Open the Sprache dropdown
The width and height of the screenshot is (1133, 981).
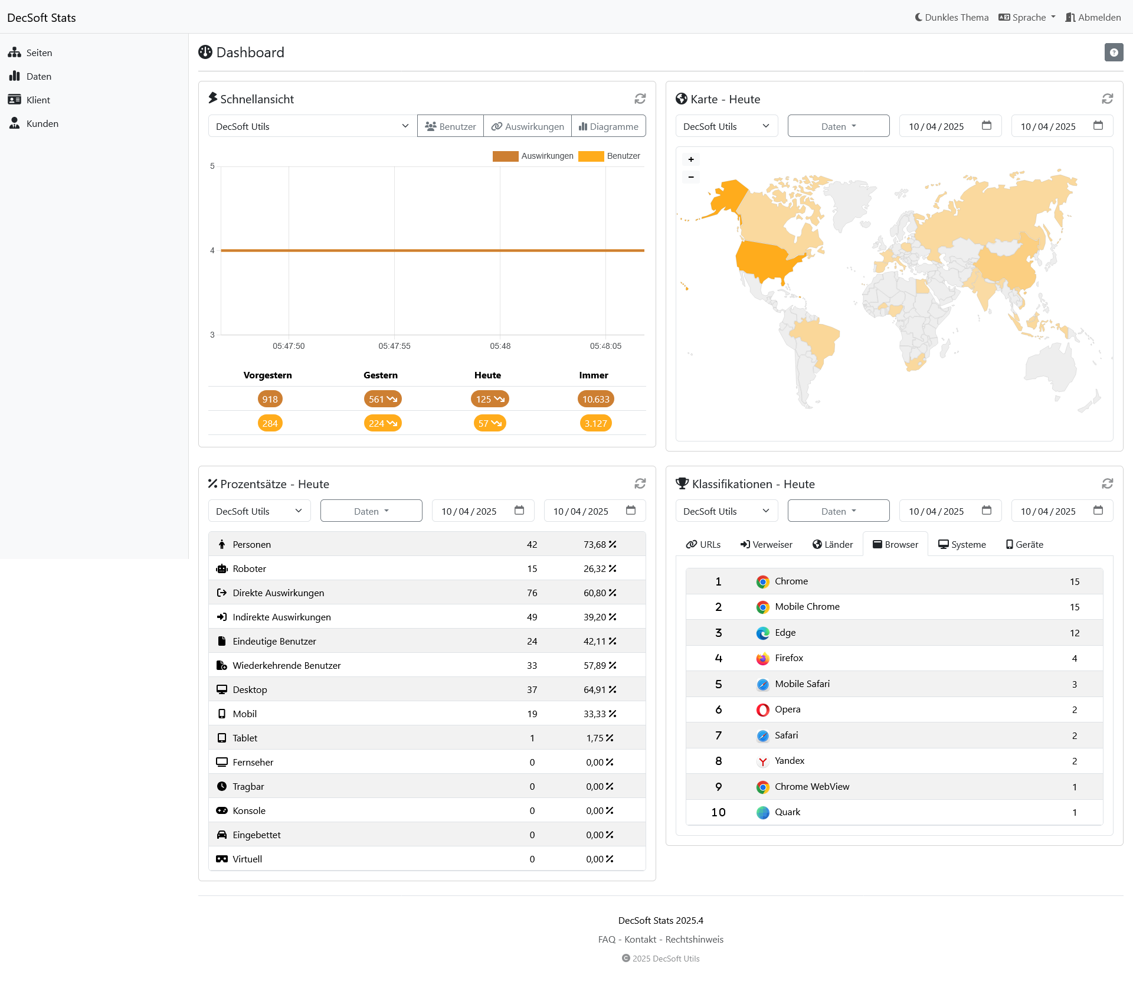(x=1026, y=17)
